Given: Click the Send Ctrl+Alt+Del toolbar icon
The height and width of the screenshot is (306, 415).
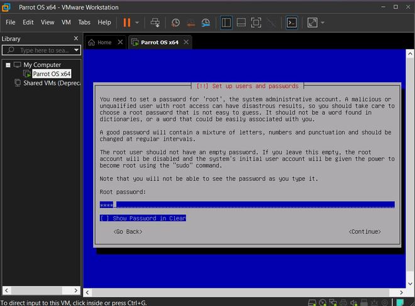Looking at the screenshot, I should [x=155, y=23].
